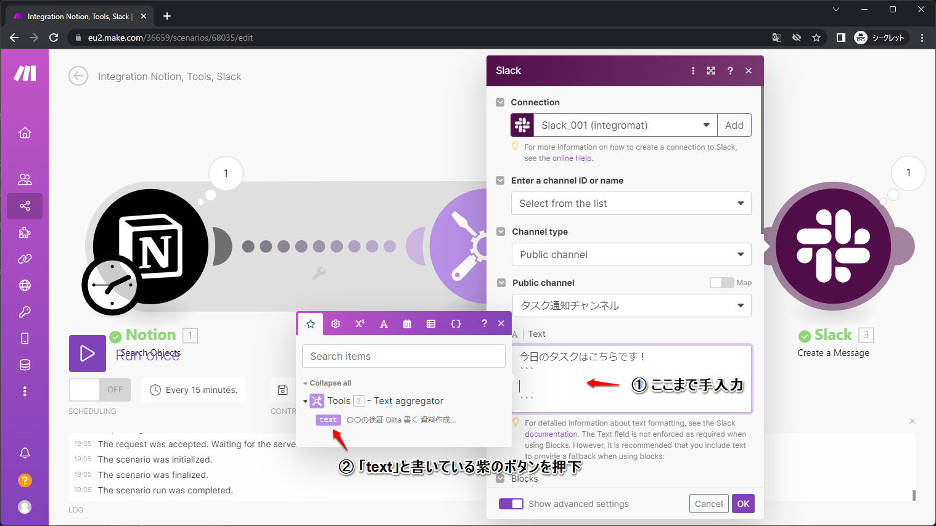Click Every 15 minutes schedule button
936x526 pixels.
coord(194,390)
